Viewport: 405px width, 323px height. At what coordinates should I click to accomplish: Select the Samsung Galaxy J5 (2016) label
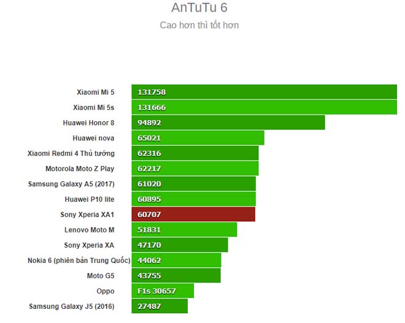[72, 306]
